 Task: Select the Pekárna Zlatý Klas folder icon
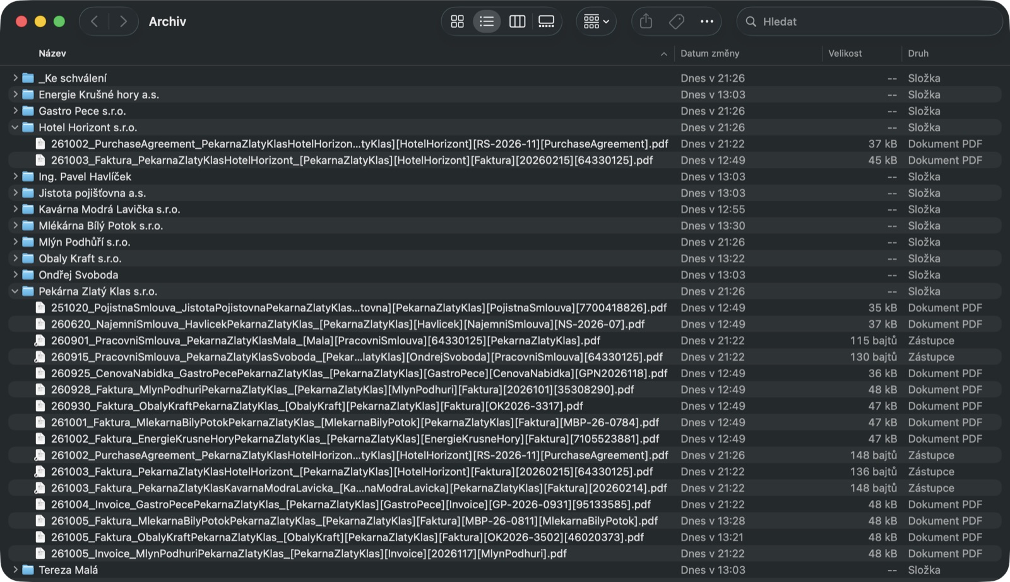click(x=28, y=291)
